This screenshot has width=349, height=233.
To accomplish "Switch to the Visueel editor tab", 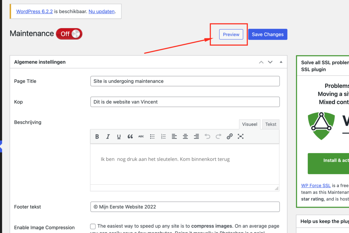I will click(x=250, y=124).
